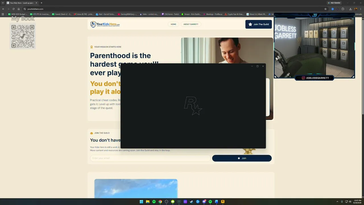This screenshot has width=364, height=205.
Task: Open OBS Studio from the taskbar
Action: 166,202
